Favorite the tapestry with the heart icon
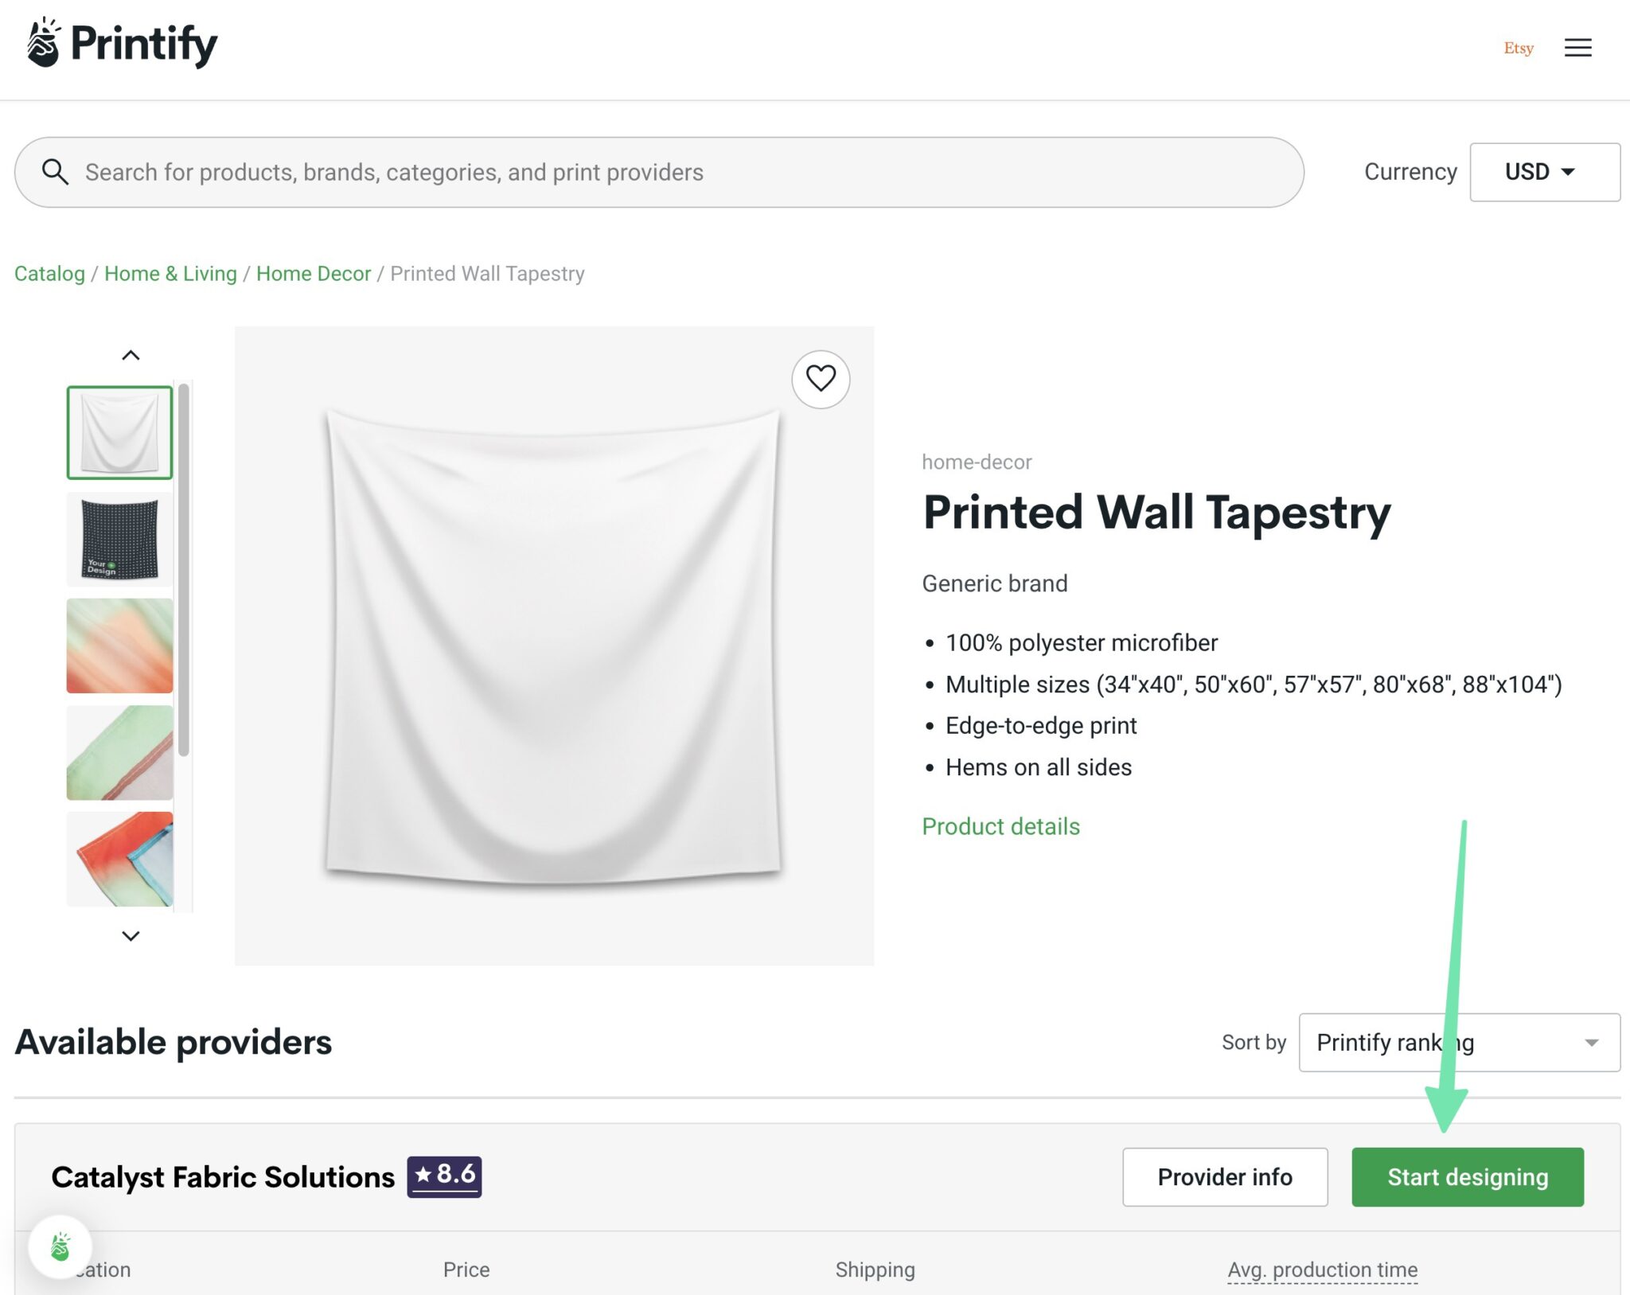The width and height of the screenshot is (1630, 1295). pyautogui.click(x=820, y=380)
